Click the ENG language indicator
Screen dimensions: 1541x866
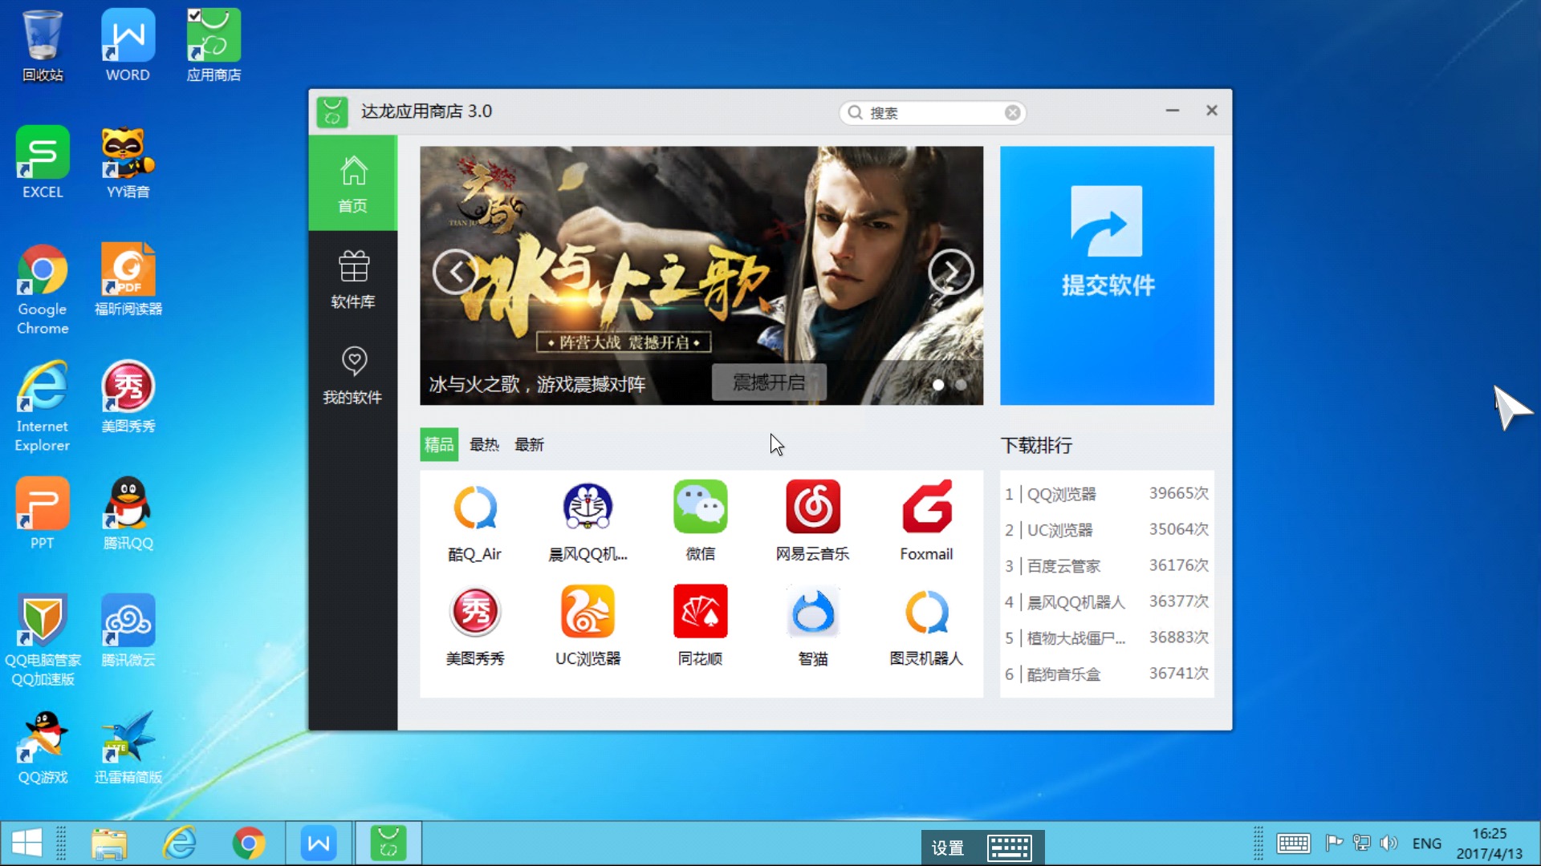pyautogui.click(x=1426, y=844)
